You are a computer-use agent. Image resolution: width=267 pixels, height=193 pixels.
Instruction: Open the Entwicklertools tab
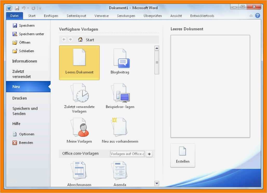(202, 16)
